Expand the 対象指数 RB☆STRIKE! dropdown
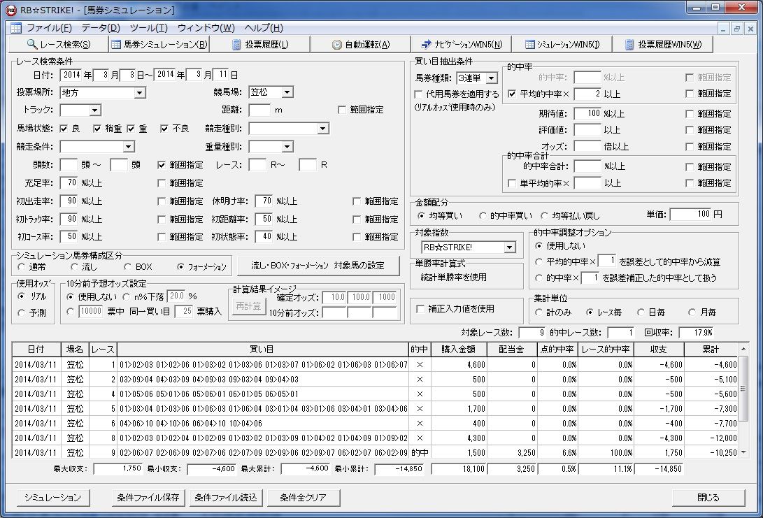Viewport: 763px width, 518px height. click(x=509, y=247)
